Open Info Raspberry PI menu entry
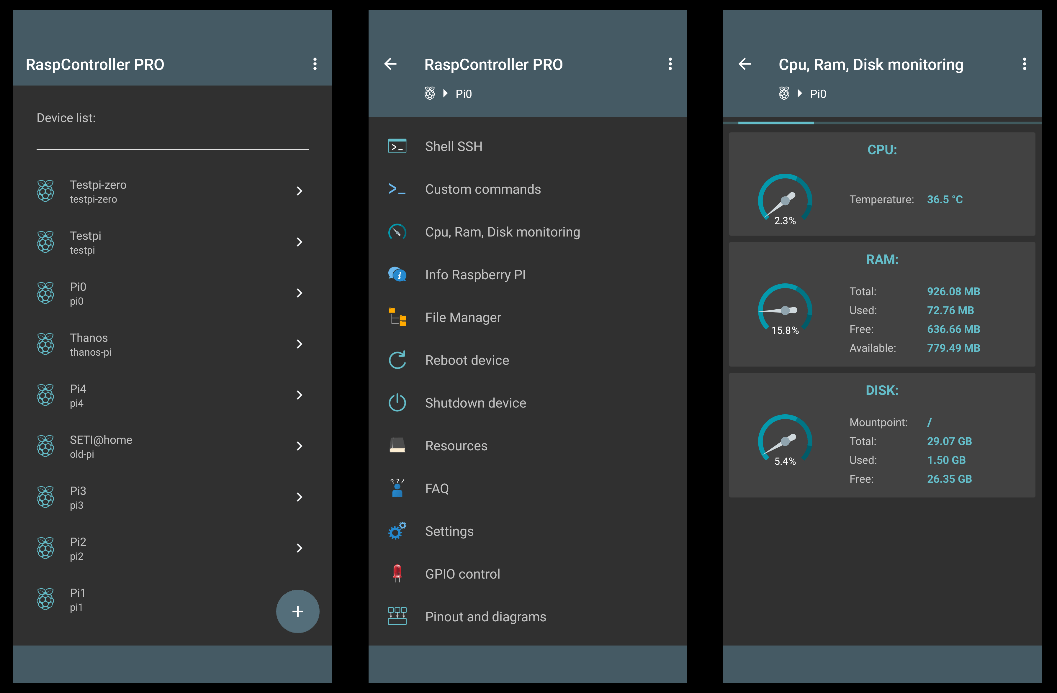Image resolution: width=1057 pixels, height=693 pixels. pyautogui.click(x=528, y=274)
